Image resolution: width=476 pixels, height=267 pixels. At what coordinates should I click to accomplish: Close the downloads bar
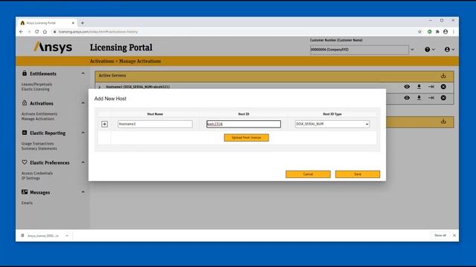point(454,236)
